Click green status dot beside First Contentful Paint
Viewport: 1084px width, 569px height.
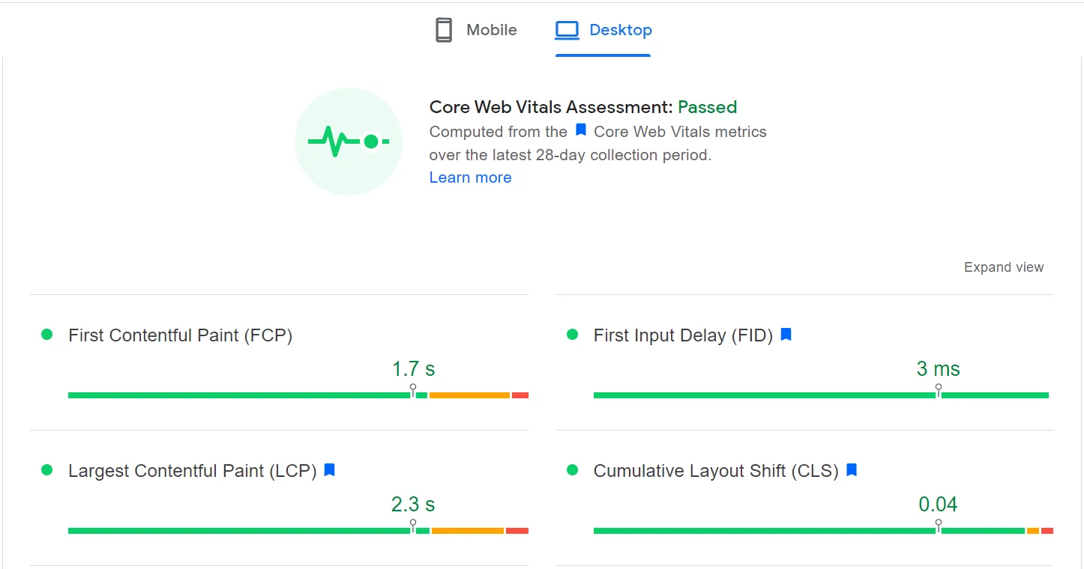tap(46, 335)
